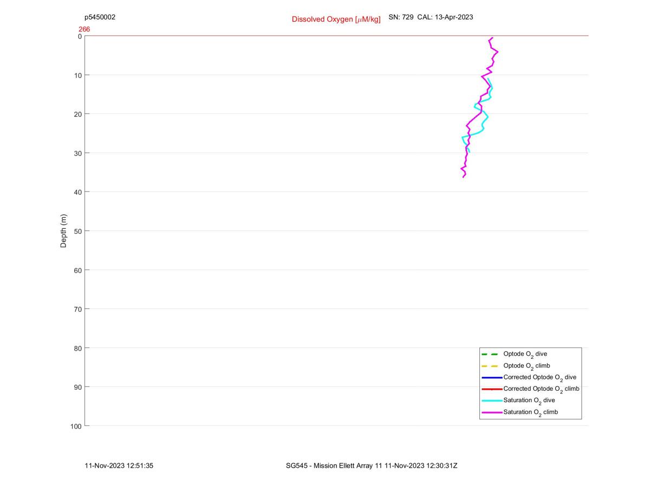The width and height of the screenshot is (650, 479).
Task: Click the blue Corrected Optode dive legend line
Action: [492, 377]
